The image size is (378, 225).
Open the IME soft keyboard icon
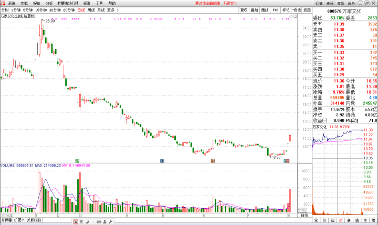click(99, 222)
